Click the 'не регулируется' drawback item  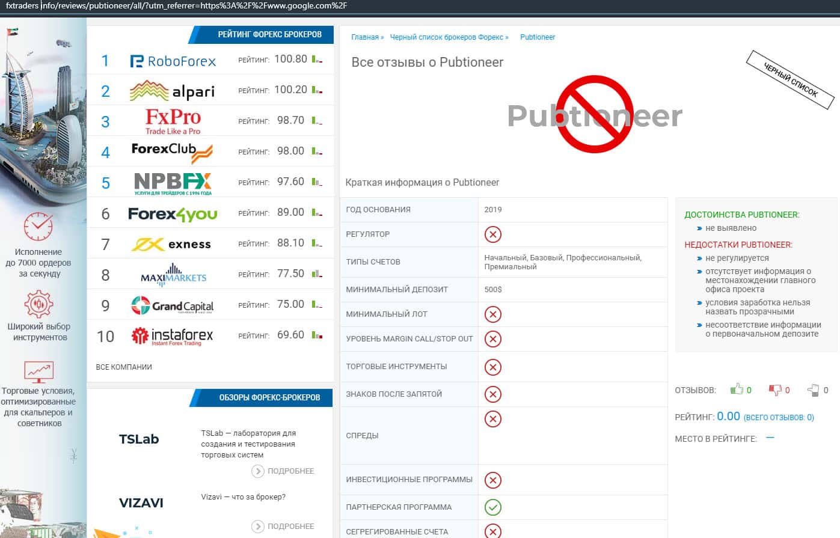737,258
